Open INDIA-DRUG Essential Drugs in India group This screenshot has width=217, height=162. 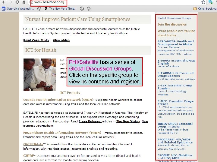click(x=175, y=125)
